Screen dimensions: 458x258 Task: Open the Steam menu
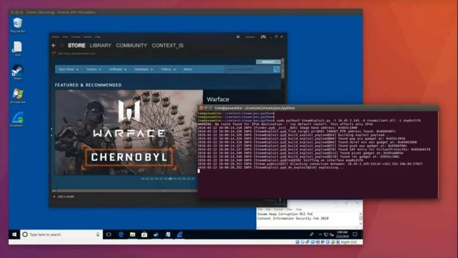(55, 37)
